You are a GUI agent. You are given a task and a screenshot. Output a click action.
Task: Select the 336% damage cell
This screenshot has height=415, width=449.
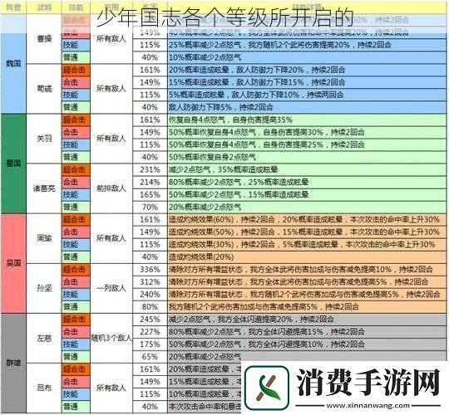point(150,269)
